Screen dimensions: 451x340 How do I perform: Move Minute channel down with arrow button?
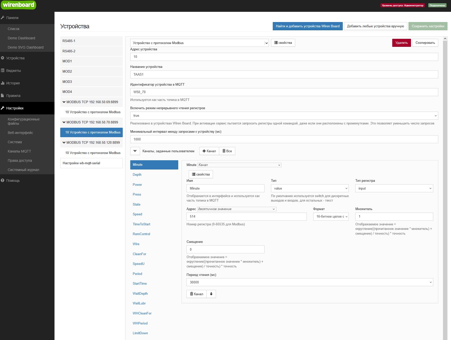pyautogui.click(x=211, y=294)
